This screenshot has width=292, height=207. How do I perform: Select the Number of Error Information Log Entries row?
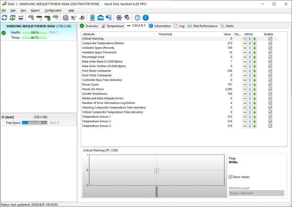pyautogui.click(x=180, y=103)
